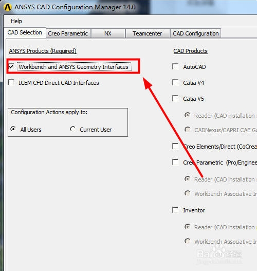Uncheck Workbench and ANSYS Geometry Interfaces

(x=11, y=66)
